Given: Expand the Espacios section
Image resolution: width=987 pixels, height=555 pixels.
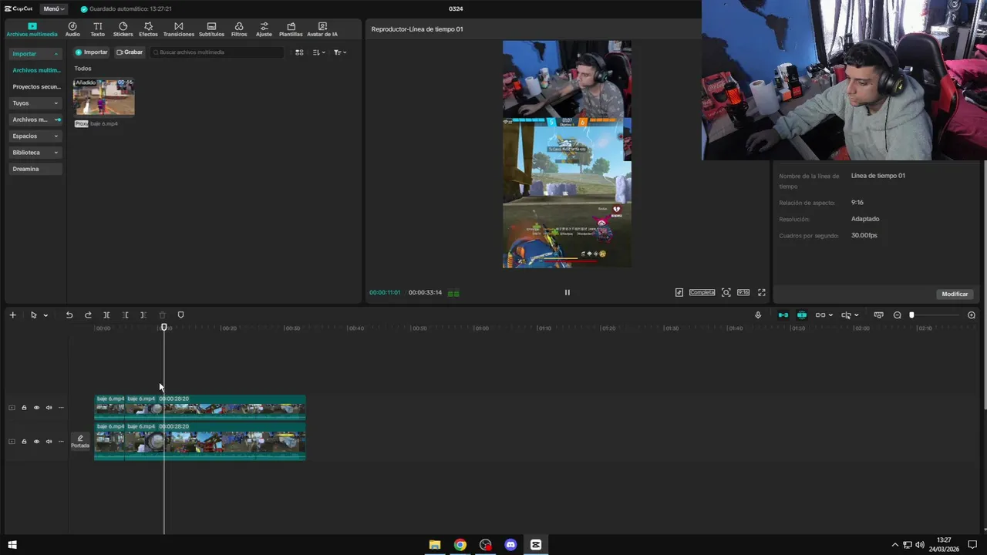Looking at the screenshot, I should pyautogui.click(x=35, y=136).
